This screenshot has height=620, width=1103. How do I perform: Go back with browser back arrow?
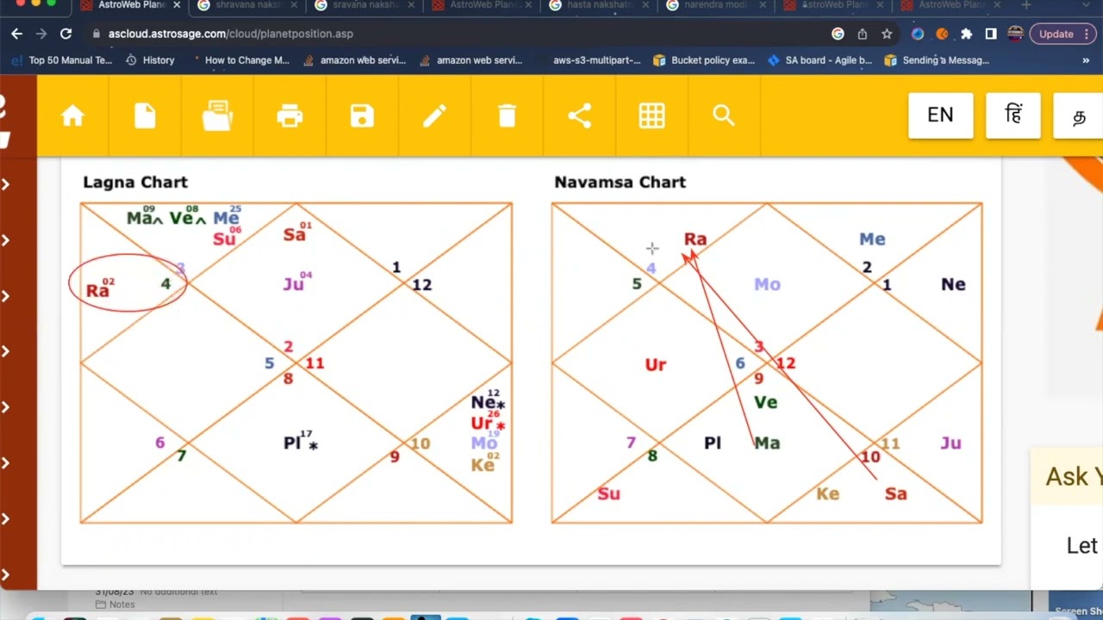(x=16, y=34)
